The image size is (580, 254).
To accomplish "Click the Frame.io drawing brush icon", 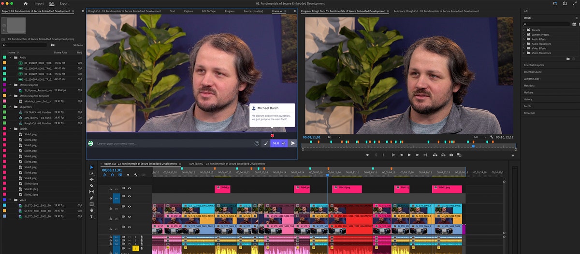I will tap(266, 143).
